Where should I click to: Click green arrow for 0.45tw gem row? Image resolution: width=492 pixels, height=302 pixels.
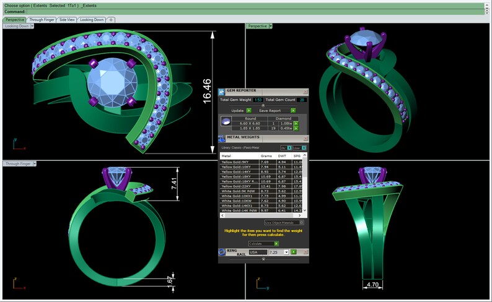click(x=296, y=129)
